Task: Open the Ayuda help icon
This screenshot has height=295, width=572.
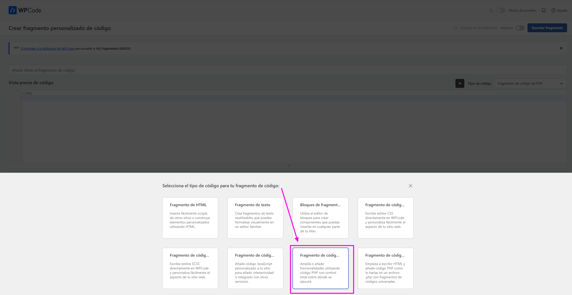Action: (x=553, y=10)
